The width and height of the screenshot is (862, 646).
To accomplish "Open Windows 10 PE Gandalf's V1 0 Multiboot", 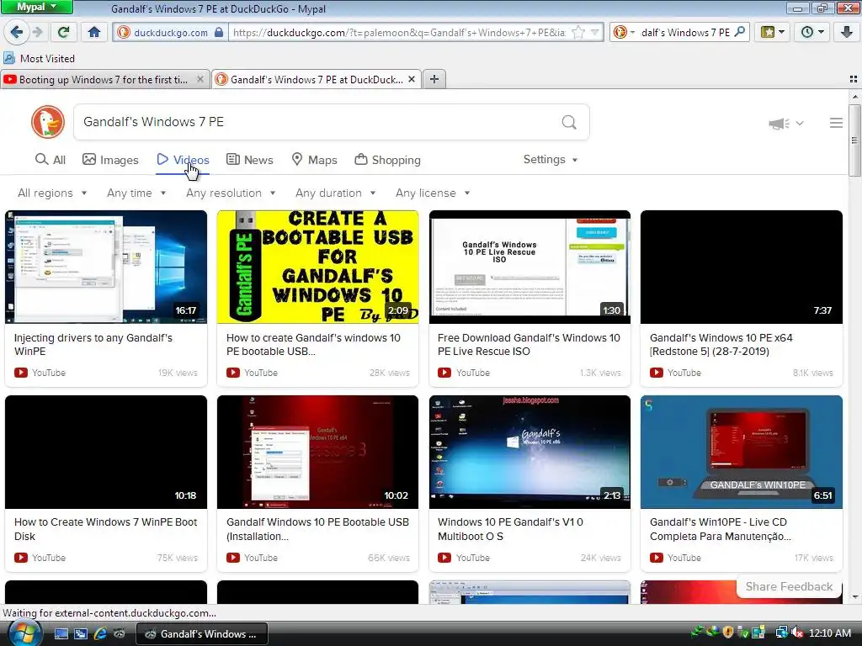I will [510, 529].
